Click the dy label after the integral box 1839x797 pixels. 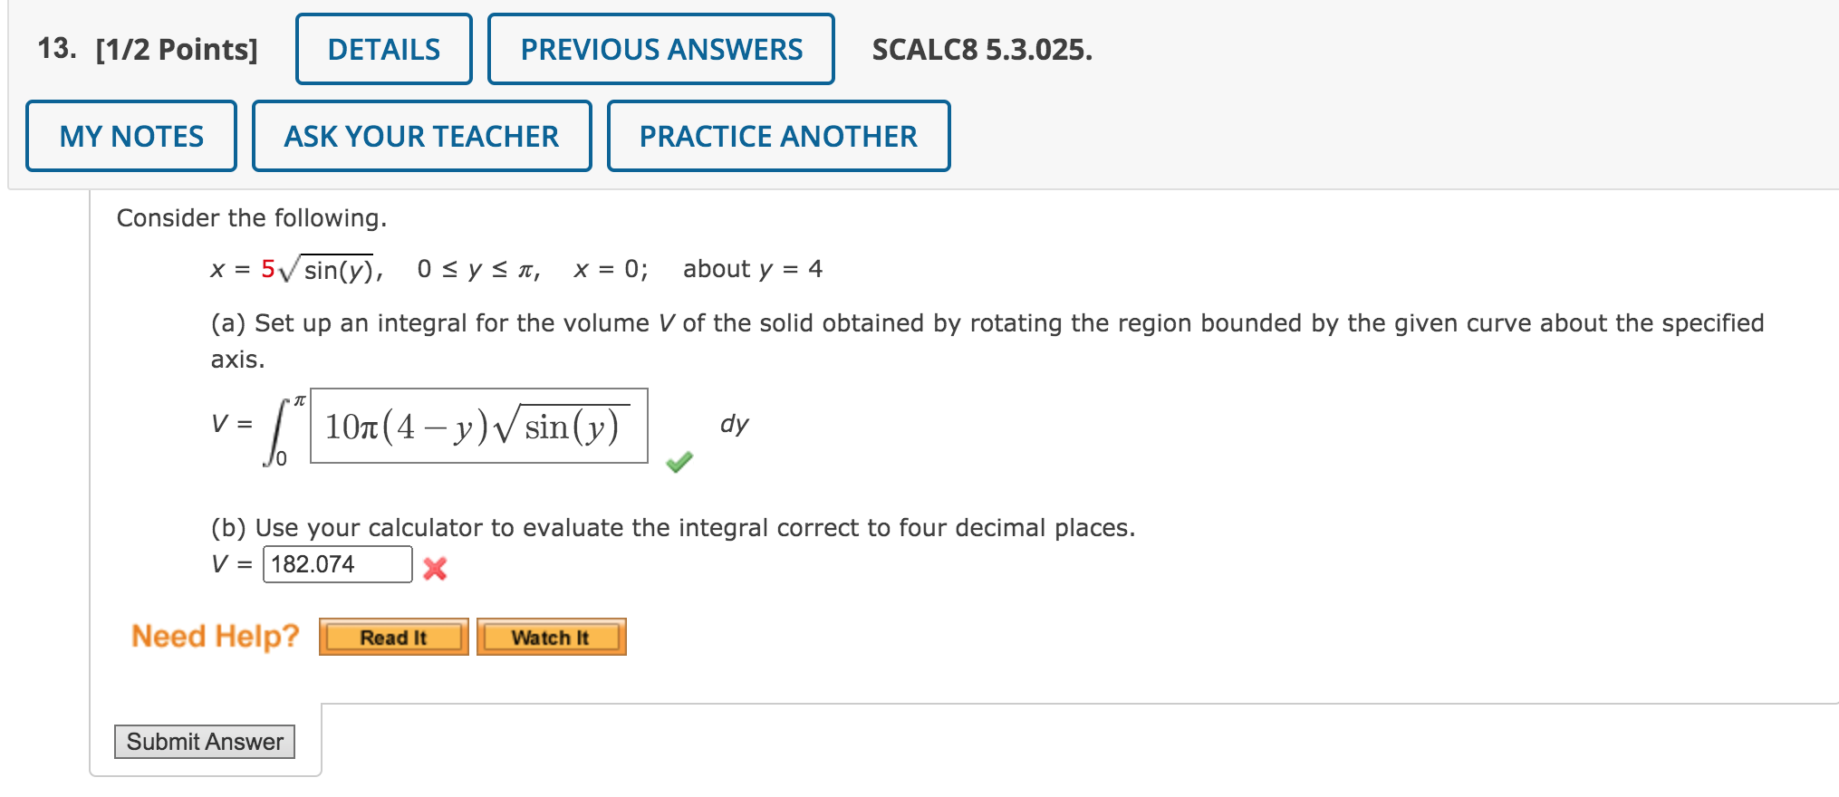point(734,424)
